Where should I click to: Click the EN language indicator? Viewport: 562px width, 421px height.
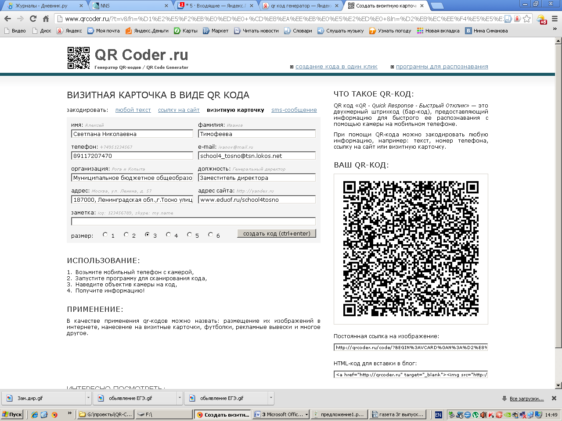(x=438, y=414)
